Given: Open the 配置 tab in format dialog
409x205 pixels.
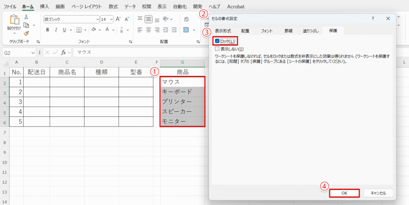Looking at the screenshot, I should coord(245,31).
